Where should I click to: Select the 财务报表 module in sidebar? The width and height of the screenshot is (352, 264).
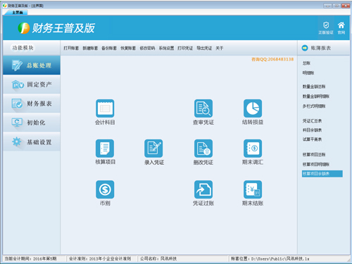(32, 103)
